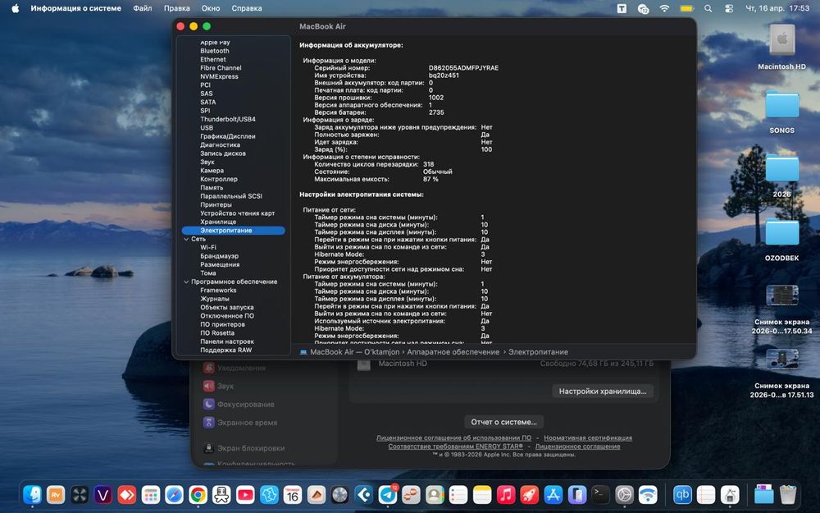Open Notes app in the Dock
Viewport: 820px width, 513px height.
(x=482, y=495)
